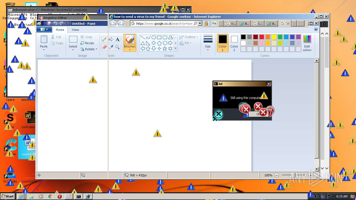Screen dimensions: 356x200
Task: Open the Outline dropdown in Shapes group
Action: (x=189, y=37)
